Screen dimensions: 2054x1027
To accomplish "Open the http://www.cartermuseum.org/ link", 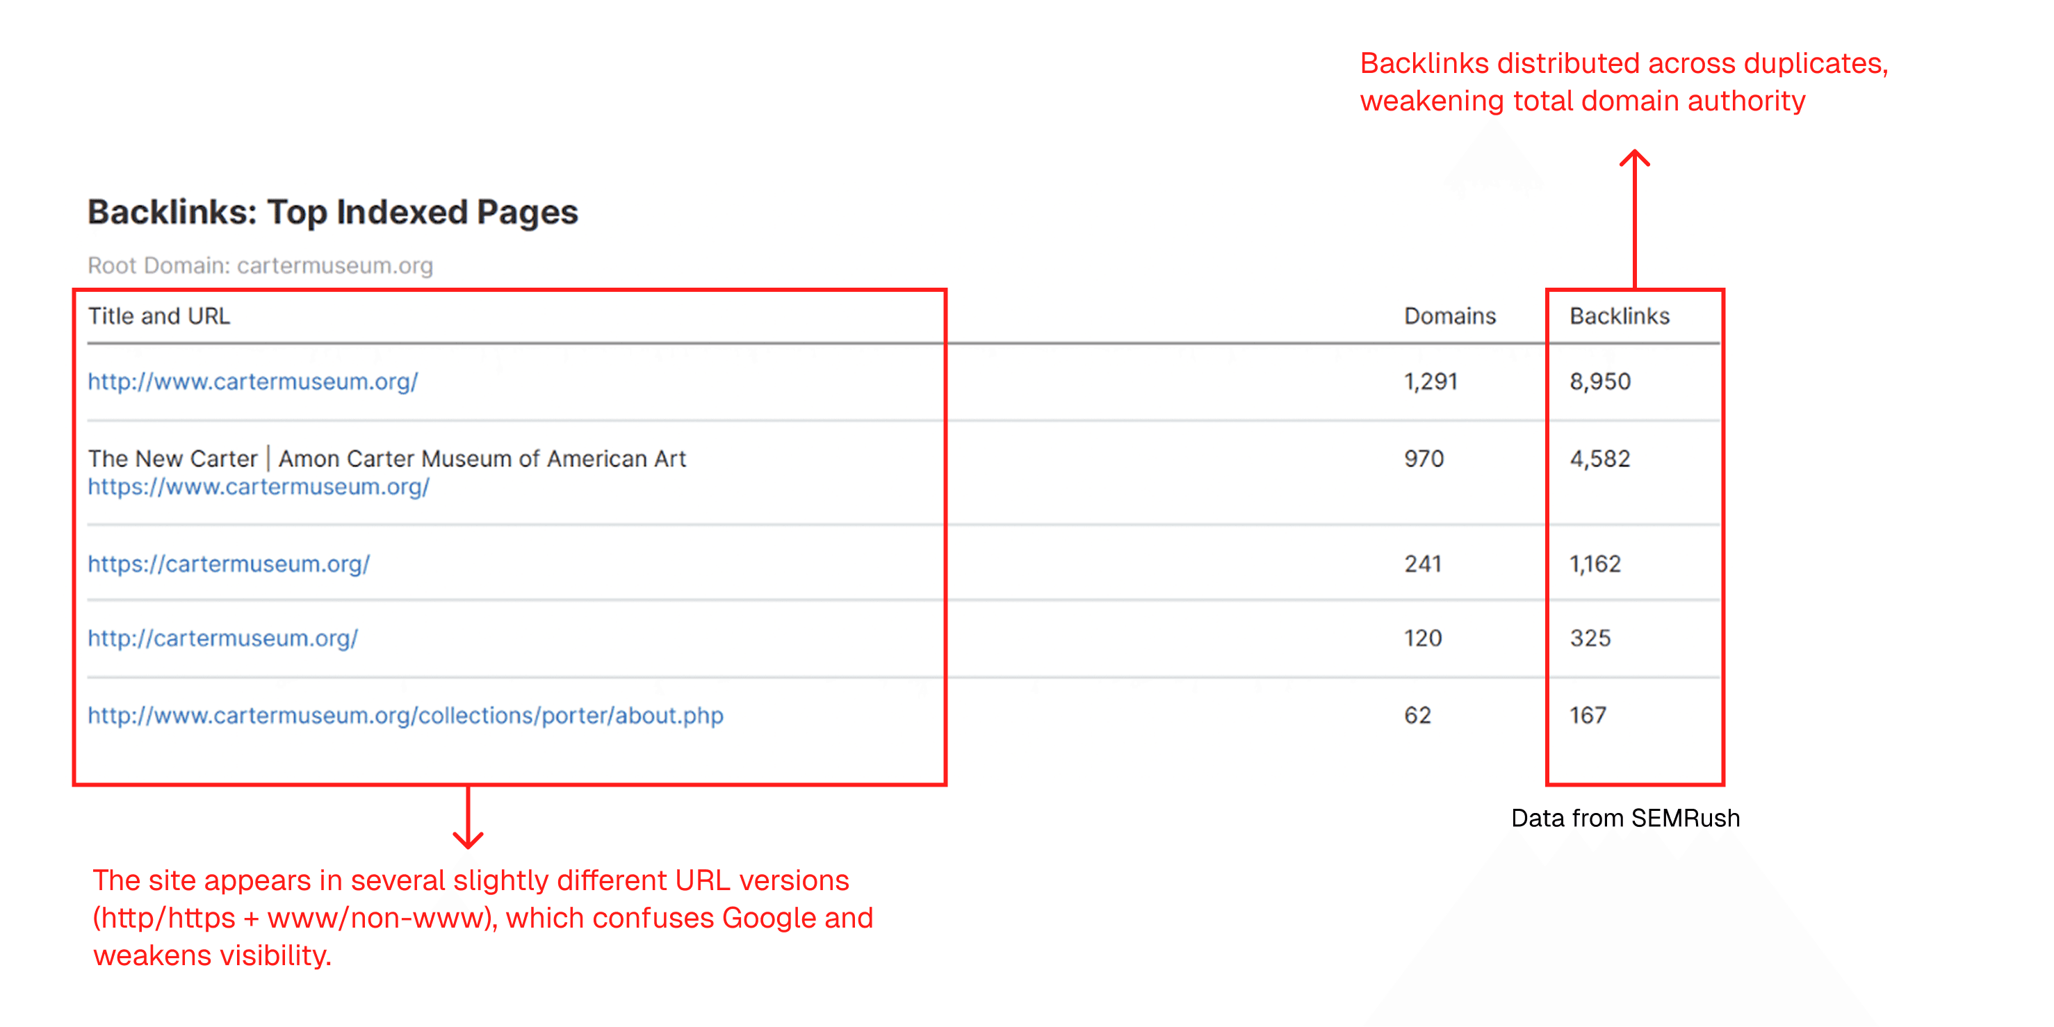I will (252, 381).
